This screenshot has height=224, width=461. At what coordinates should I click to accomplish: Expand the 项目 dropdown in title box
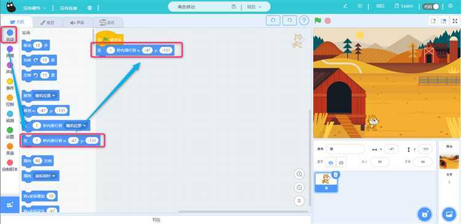[x=254, y=7]
